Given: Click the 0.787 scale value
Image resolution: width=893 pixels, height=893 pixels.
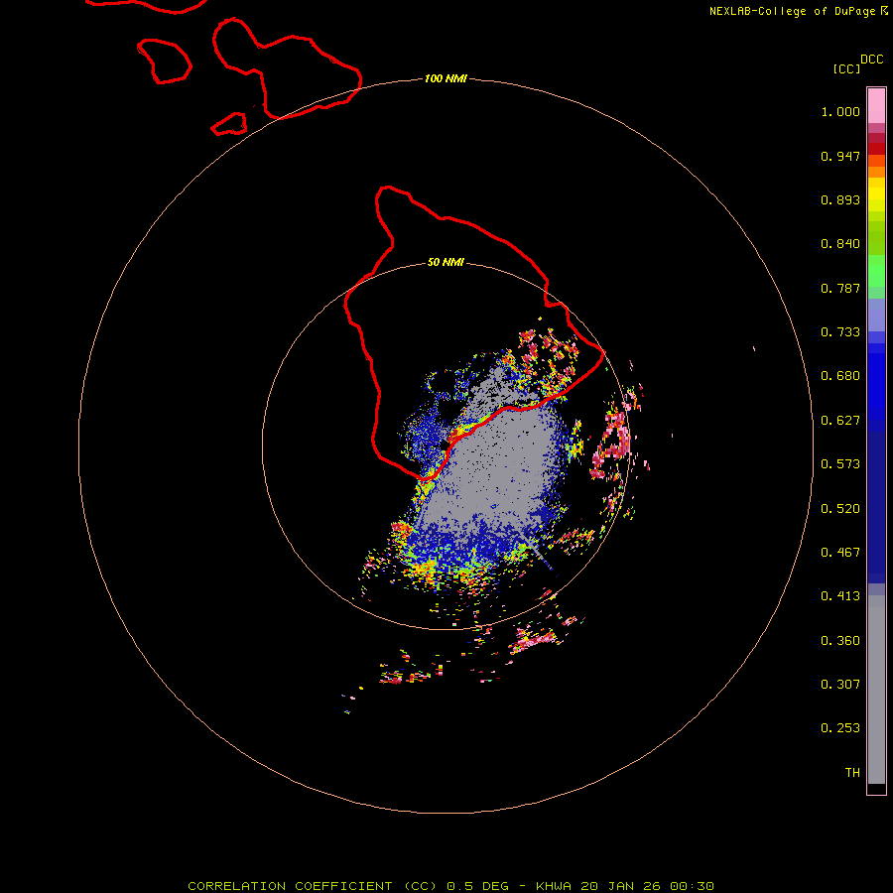Looking at the screenshot, I should pos(840,288).
